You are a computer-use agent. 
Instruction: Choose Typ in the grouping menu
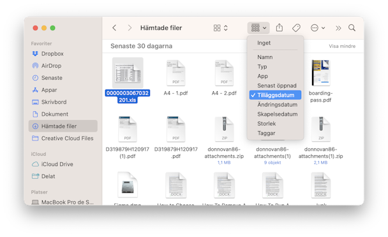275,66
